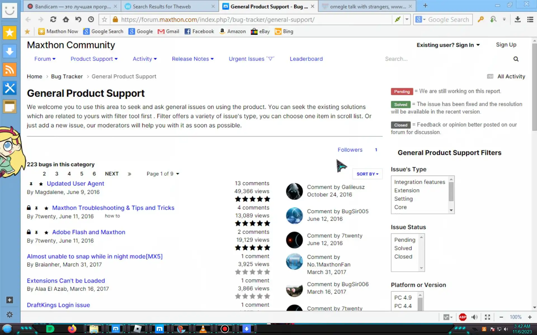
Task: Go to browser home page icon
Action: (x=66, y=20)
